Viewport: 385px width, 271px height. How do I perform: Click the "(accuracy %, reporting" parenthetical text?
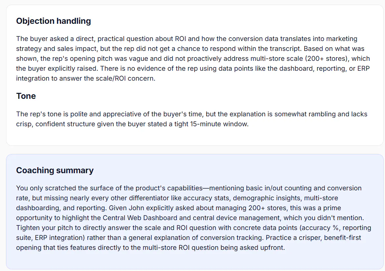(335, 228)
